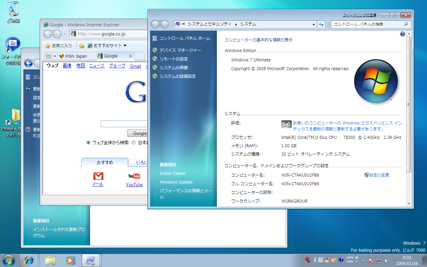Close the Google tab with its X
The width and height of the screenshot is (427, 267).
[130, 56]
